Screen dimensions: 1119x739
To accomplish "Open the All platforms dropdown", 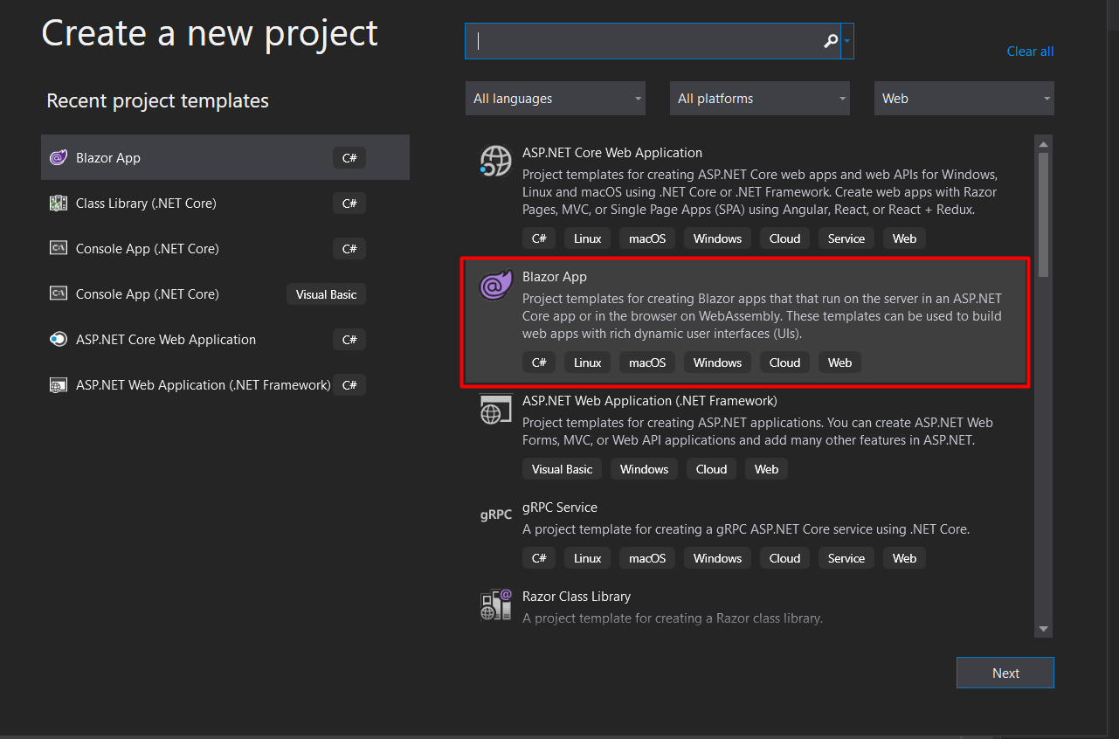I will tap(759, 98).
